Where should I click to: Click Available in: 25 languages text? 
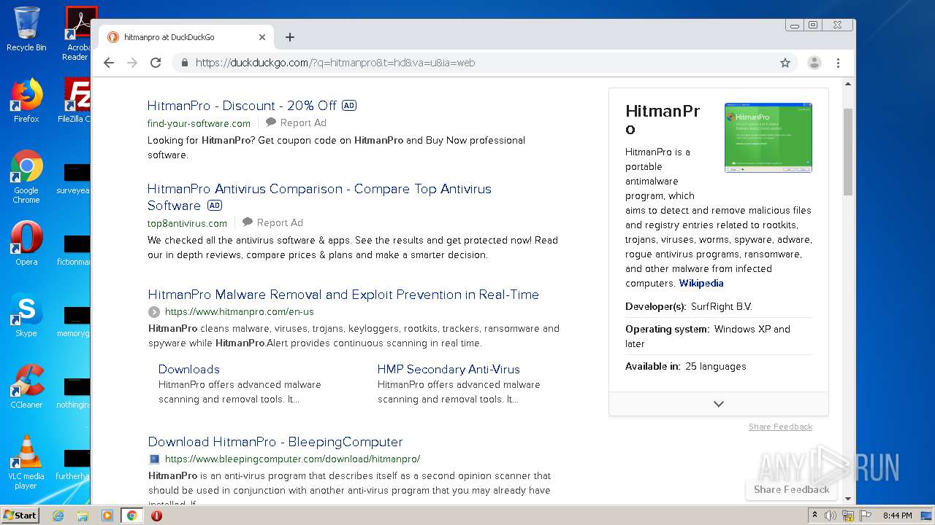tap(686, 367)
